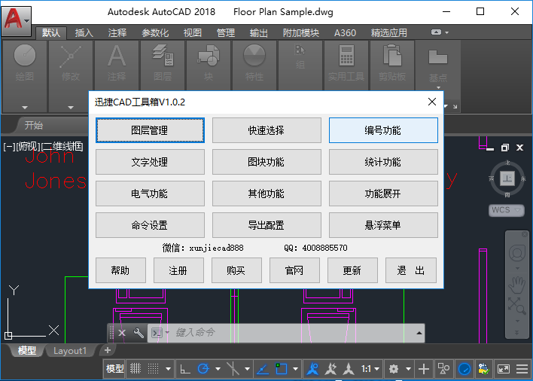Toggle isometric drafting in the status bar
The width and height of the screenshot is (533, 381).
tap(233, 369)
